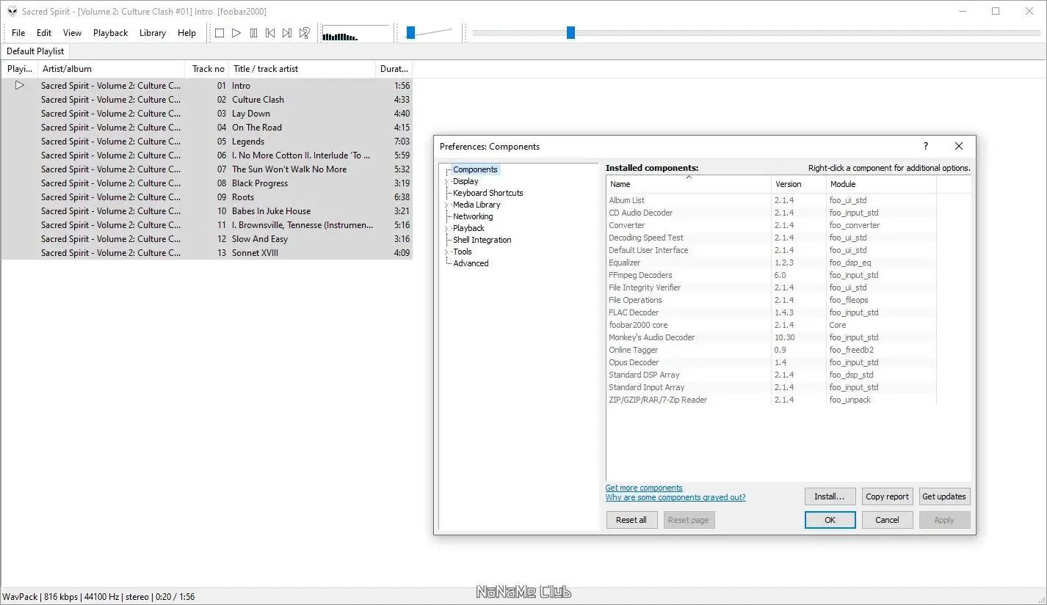Skip to next track icon

287,33
